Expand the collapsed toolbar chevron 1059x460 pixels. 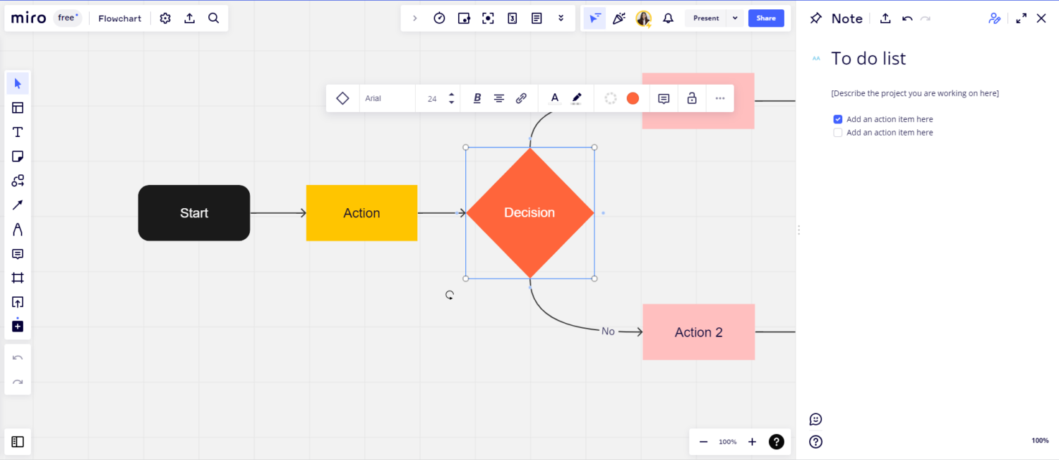(x=414, y=18)
